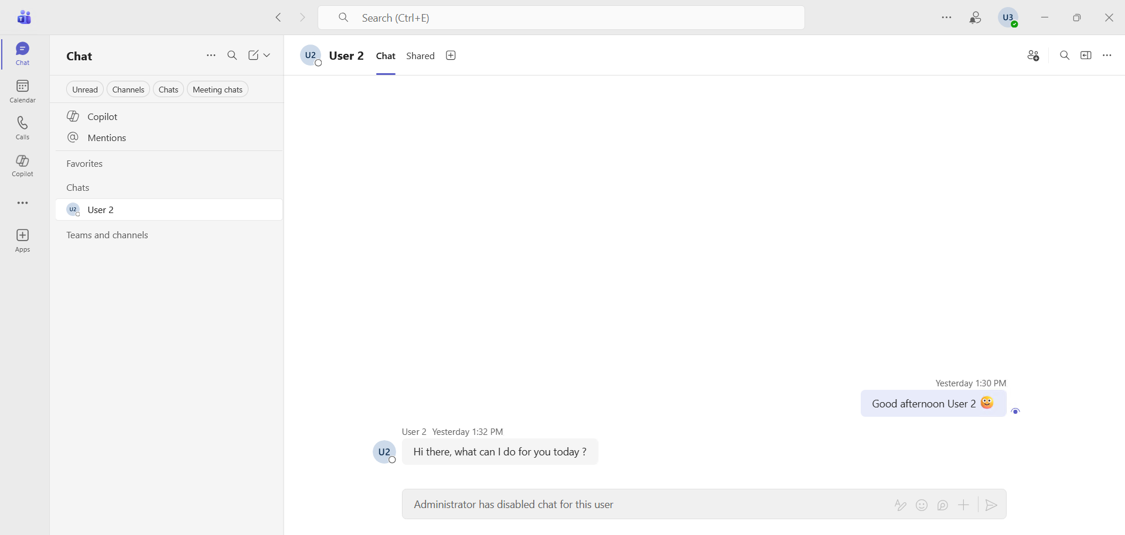Open the Calls section
Viewport: 1125px width, 535px height.
tap(22, 128)
